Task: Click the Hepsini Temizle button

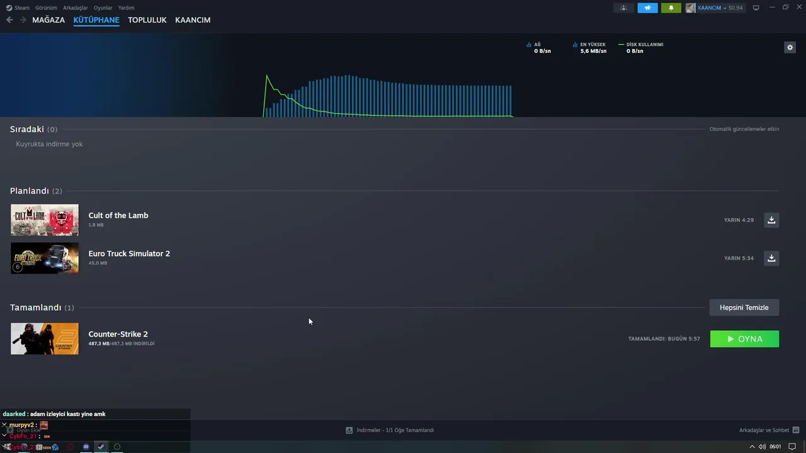Action: (x=744, y=308)
